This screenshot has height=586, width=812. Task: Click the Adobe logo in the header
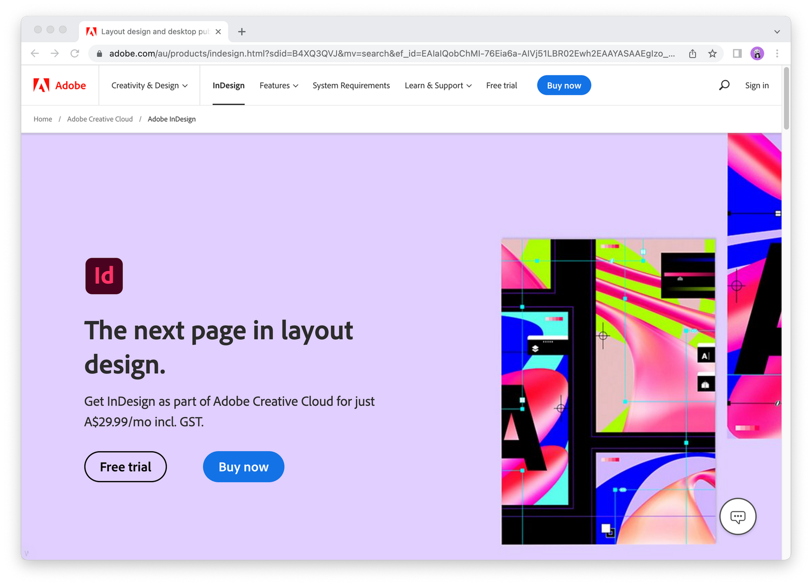60,85
